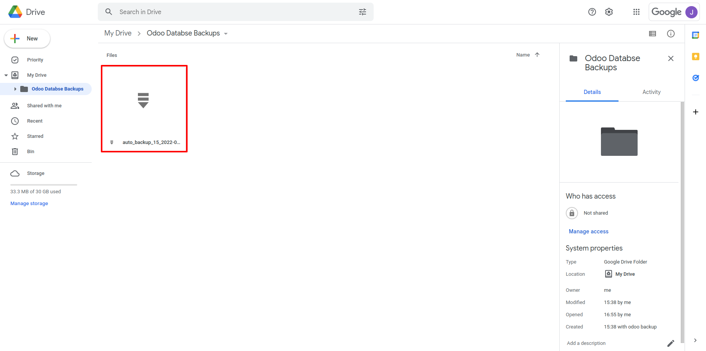Click the Google Drive logo
706x351 pixels.
[15, 12]
